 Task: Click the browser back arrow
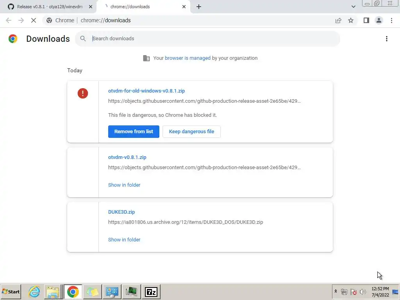click(x=9, y=20)
